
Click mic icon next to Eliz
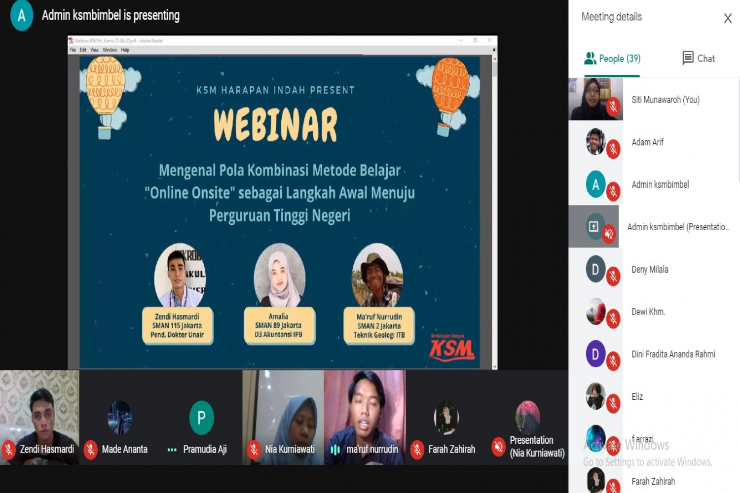[x=613, y=403]
